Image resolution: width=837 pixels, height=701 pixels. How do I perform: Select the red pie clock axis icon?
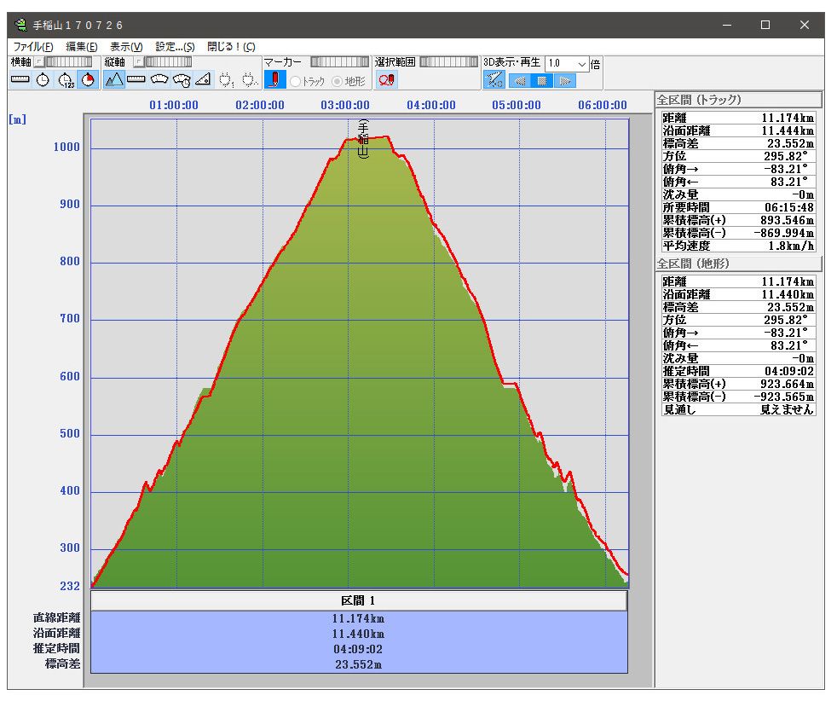pos(87,80)
